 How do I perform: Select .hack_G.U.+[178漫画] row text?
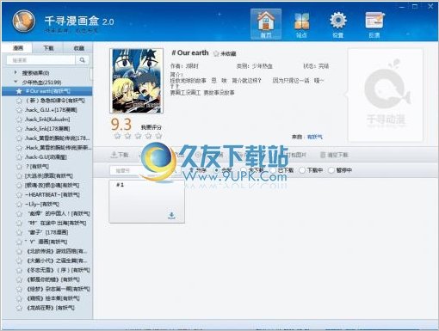coord(51,110)
